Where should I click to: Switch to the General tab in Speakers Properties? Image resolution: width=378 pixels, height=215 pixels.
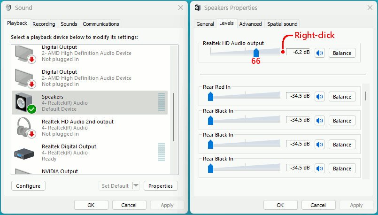[205, 24]
